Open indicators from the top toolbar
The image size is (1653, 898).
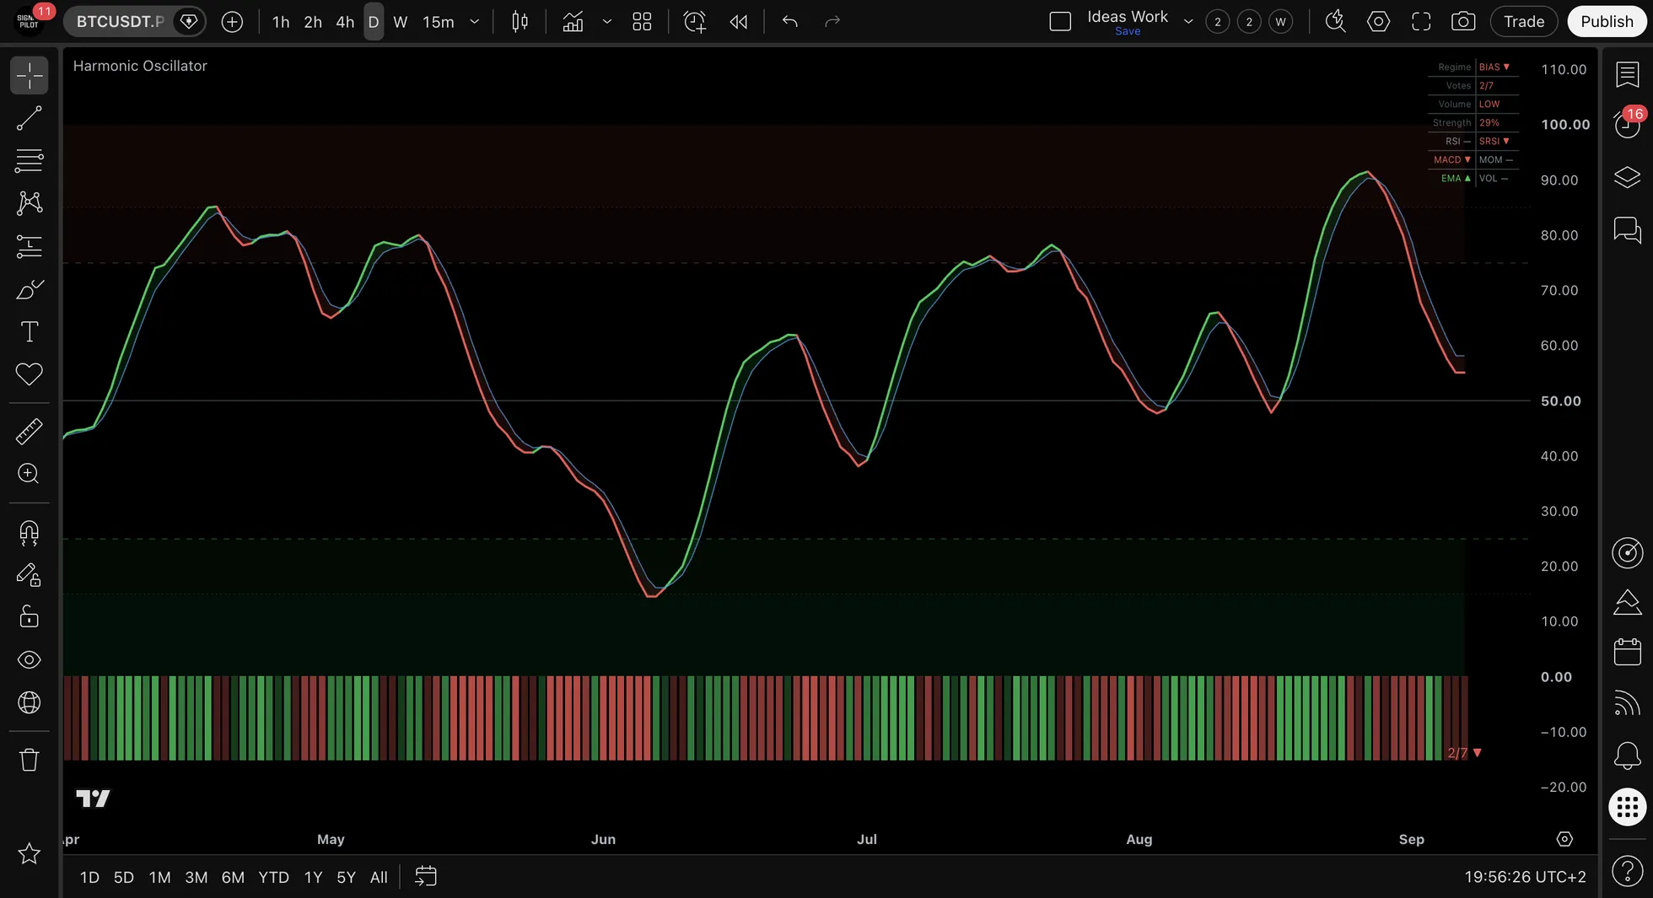[573, 22]
